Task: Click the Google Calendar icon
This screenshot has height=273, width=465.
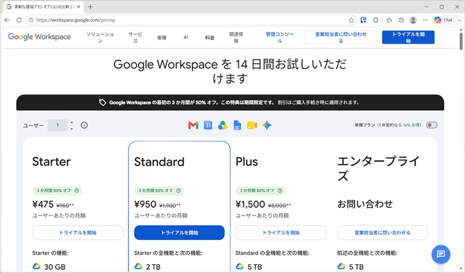Action: click(208, 125)
